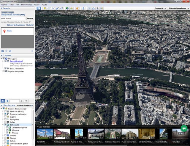Expand the Fronteras y etiquetas layer

click(3, 114)
